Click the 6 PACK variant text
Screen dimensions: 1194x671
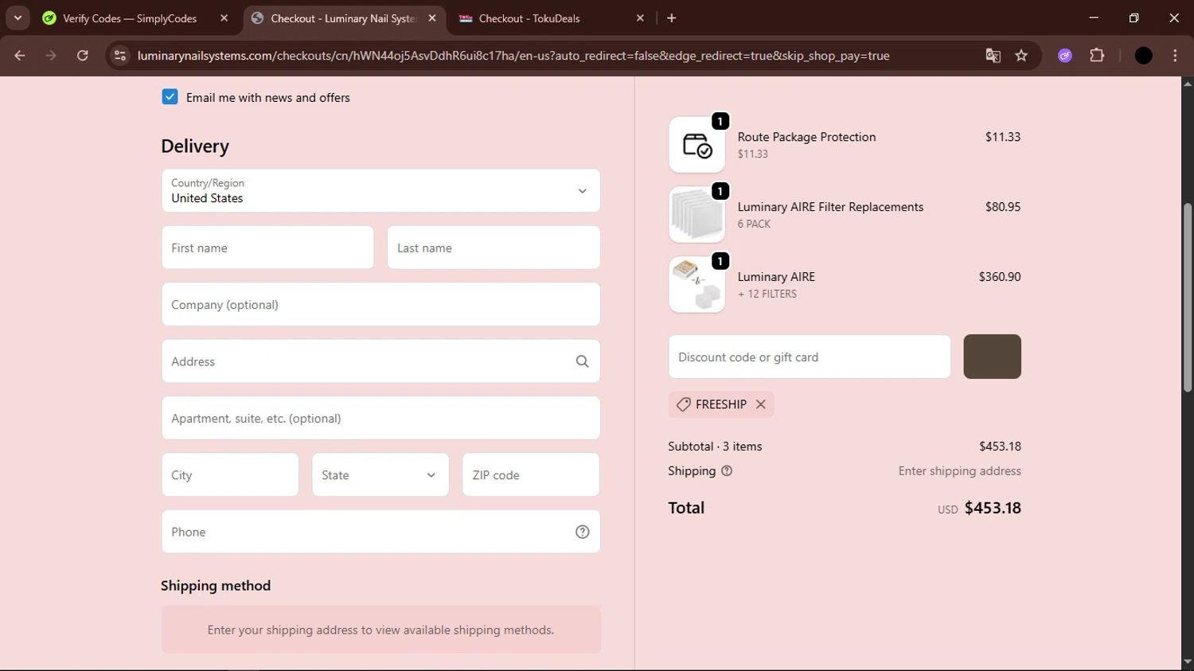pos(754,224)
